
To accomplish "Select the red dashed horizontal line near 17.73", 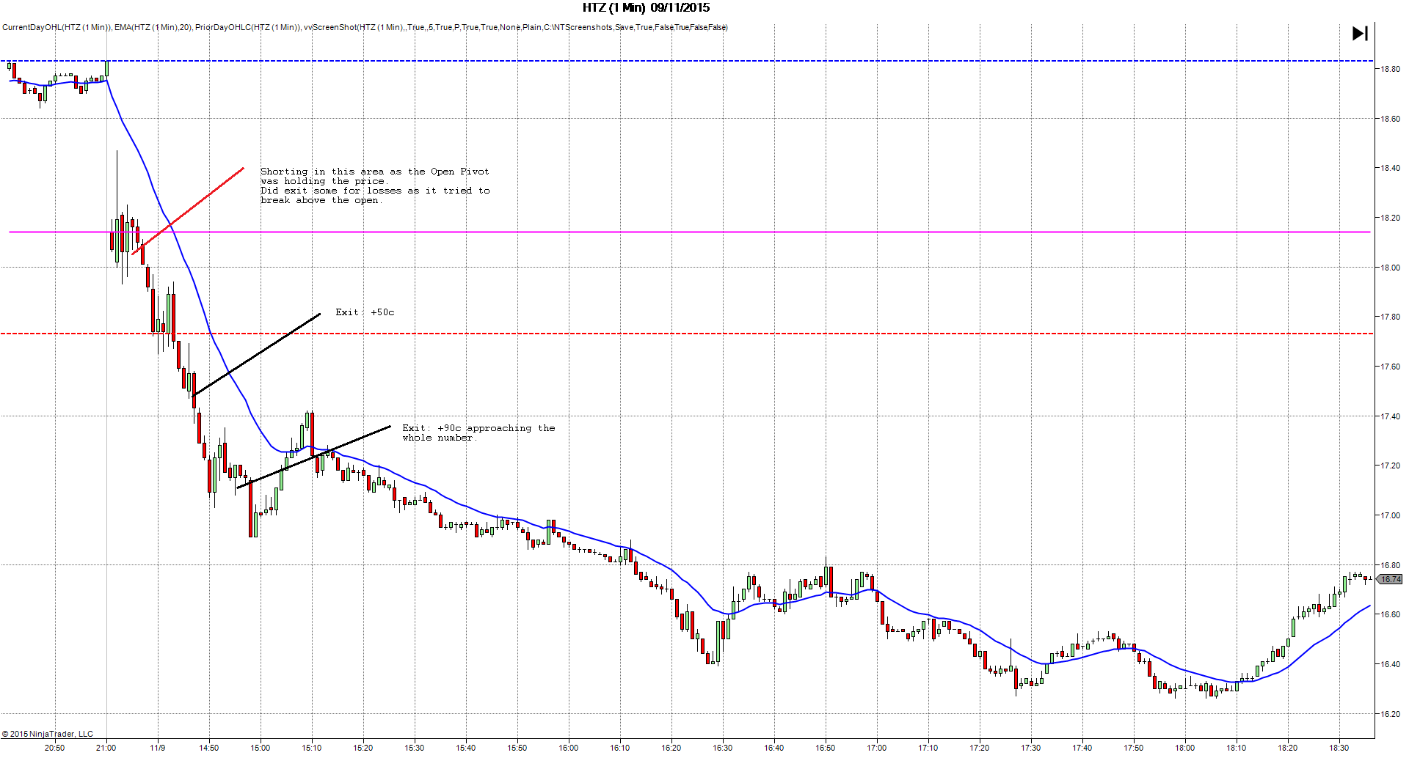I will point(687,334).
